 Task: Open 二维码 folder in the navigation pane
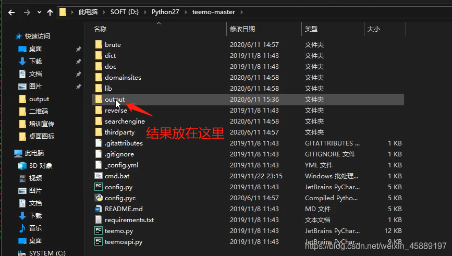click(x=39, y=111)
